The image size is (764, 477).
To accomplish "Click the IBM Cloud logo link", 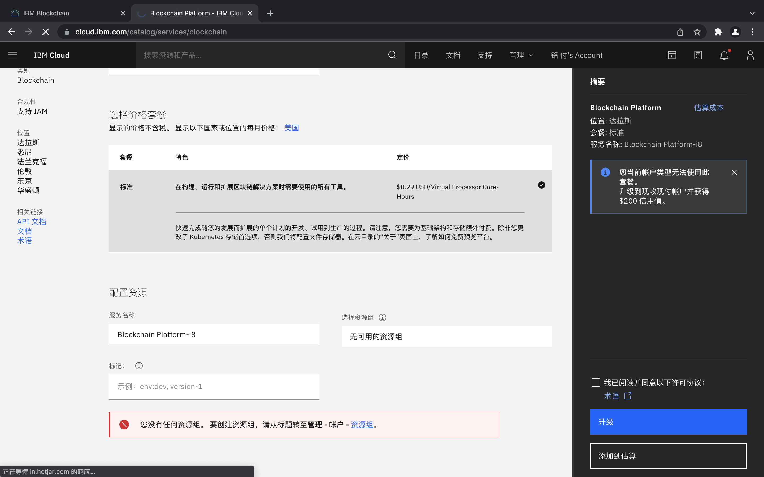I will tap(51, 55).
